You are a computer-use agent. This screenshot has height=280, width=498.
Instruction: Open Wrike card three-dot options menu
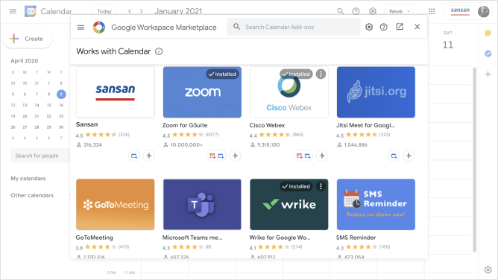pos(321,186)
